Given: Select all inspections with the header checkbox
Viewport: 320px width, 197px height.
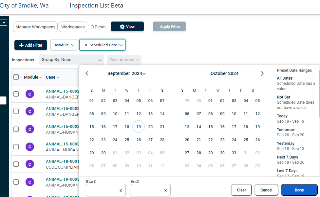Looking at the screenshot, I should click(x=16, y=77).
